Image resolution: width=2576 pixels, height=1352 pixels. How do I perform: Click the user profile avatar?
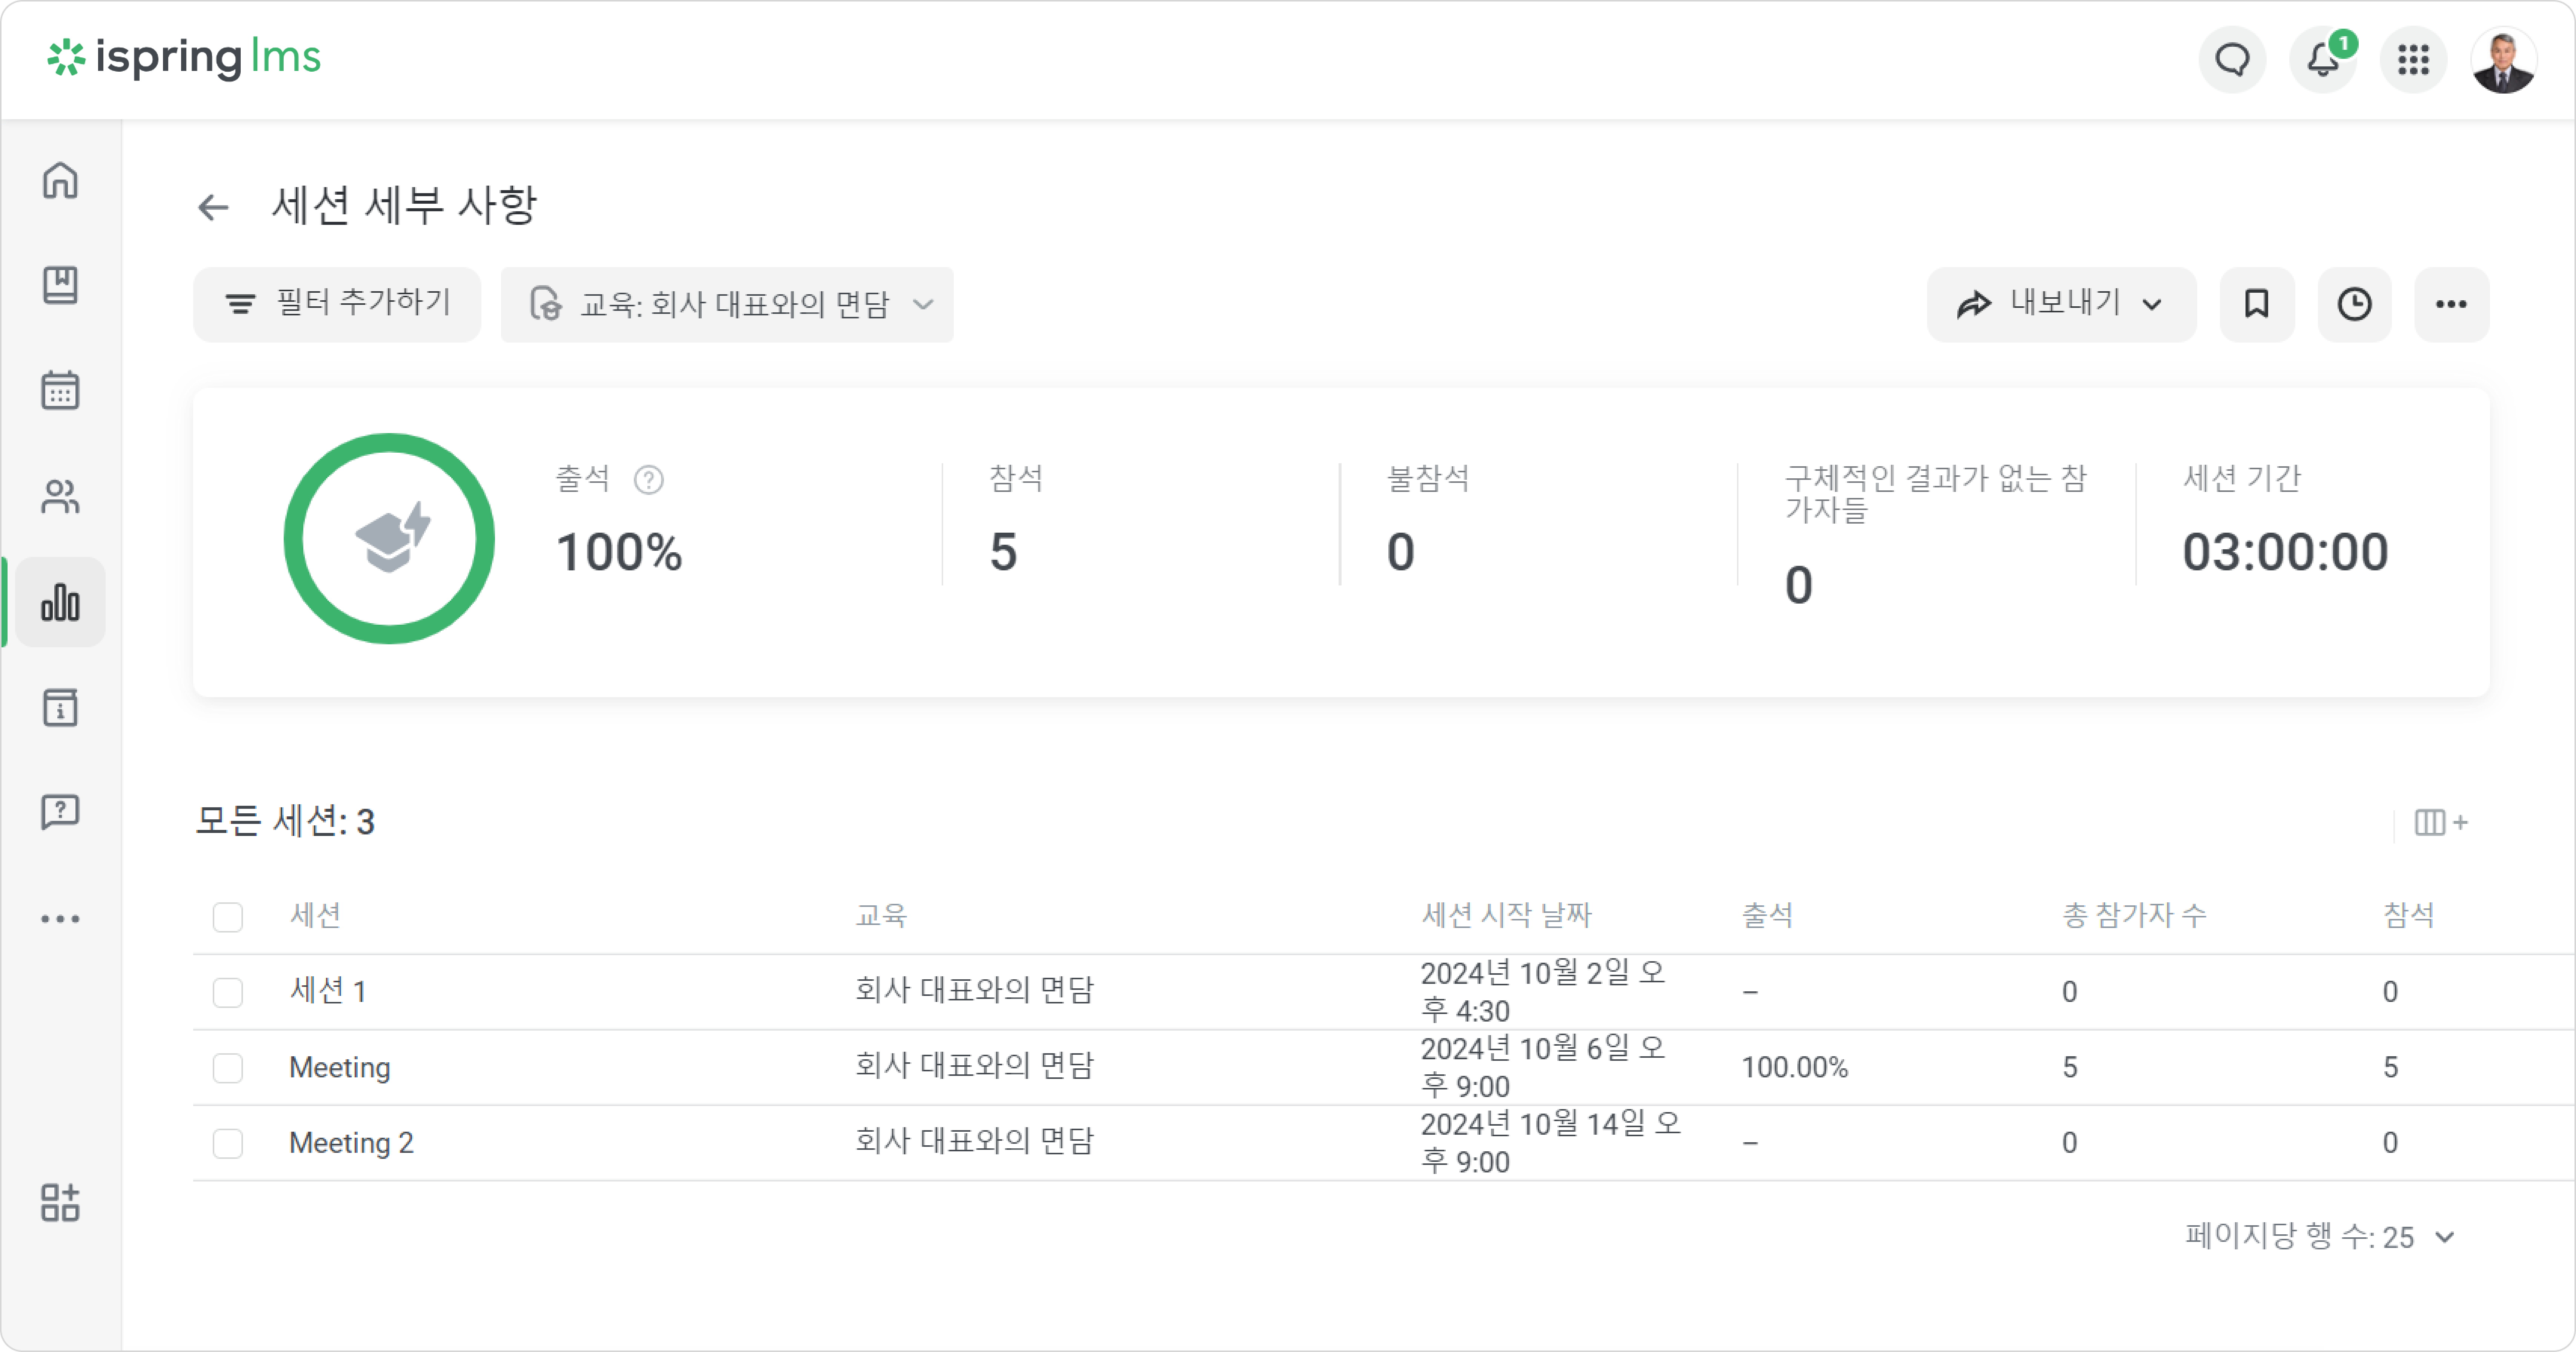point(2503,60)
